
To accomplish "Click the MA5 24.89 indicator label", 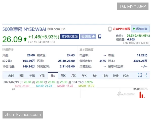I will coord(22,86).
